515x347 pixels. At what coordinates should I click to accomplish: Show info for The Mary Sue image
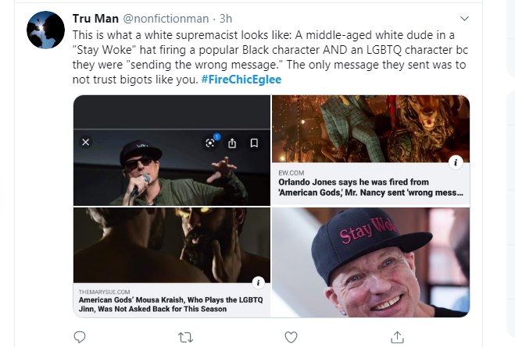tap(258, 282)
